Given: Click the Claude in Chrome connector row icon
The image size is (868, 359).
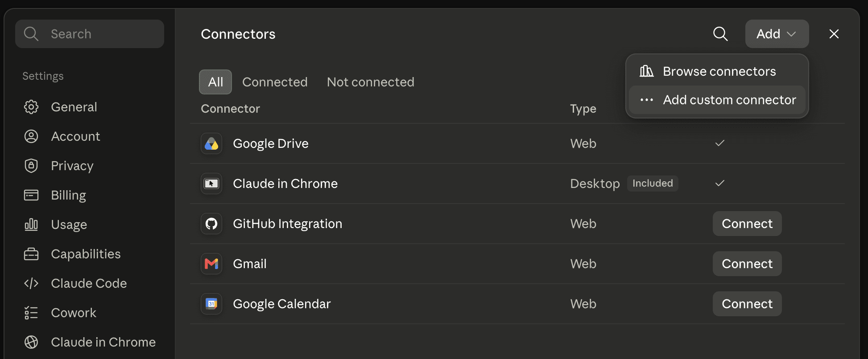Looking at the screenshot, I should click(211, 184).
